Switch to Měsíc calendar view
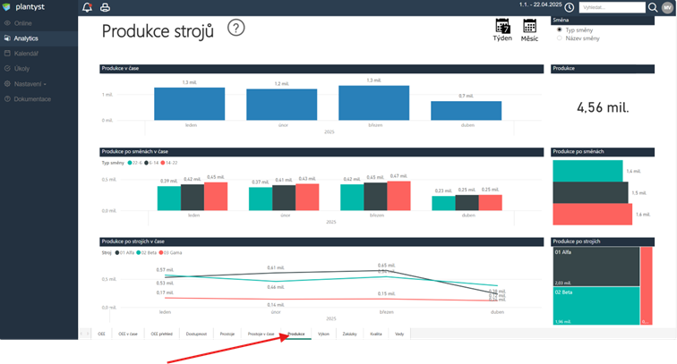The width and height of the screenshot is (677, 364). point(529,30)
